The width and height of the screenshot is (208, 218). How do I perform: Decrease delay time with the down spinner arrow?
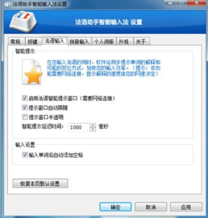93,129
